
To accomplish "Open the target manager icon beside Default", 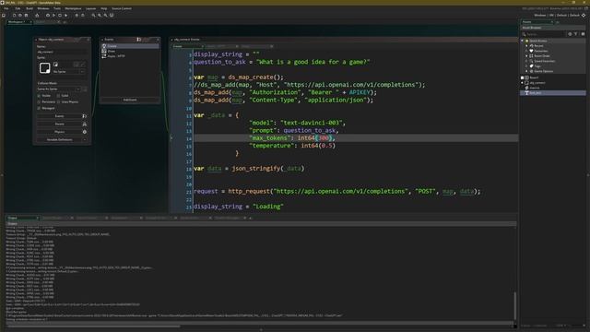I will coord(584,15).
